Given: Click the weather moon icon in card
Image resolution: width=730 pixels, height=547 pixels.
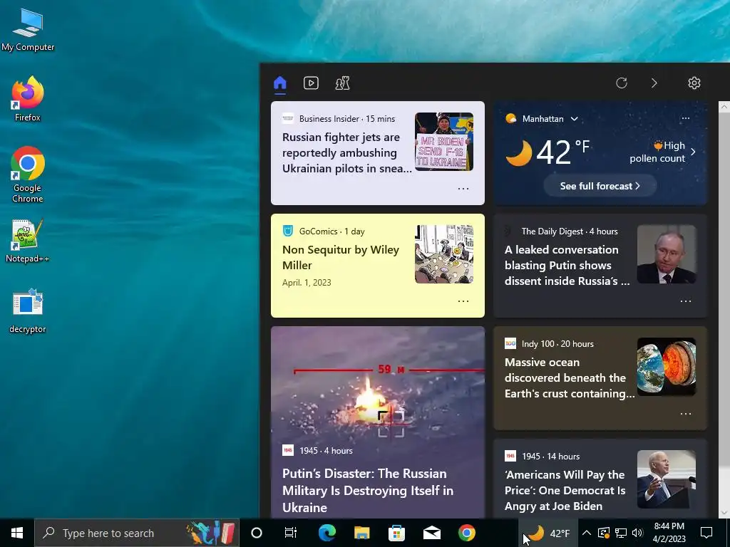Looking at the screenshot, I should (x=519, y=152).
